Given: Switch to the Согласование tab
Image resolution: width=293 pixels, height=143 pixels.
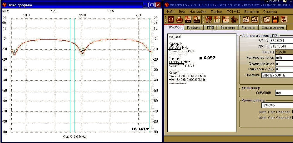Looking at the screenshot, I should tap(272, 27).
